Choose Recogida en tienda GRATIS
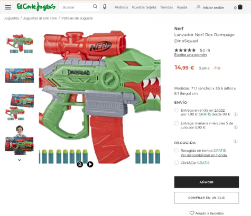 [x=176, y=151]
